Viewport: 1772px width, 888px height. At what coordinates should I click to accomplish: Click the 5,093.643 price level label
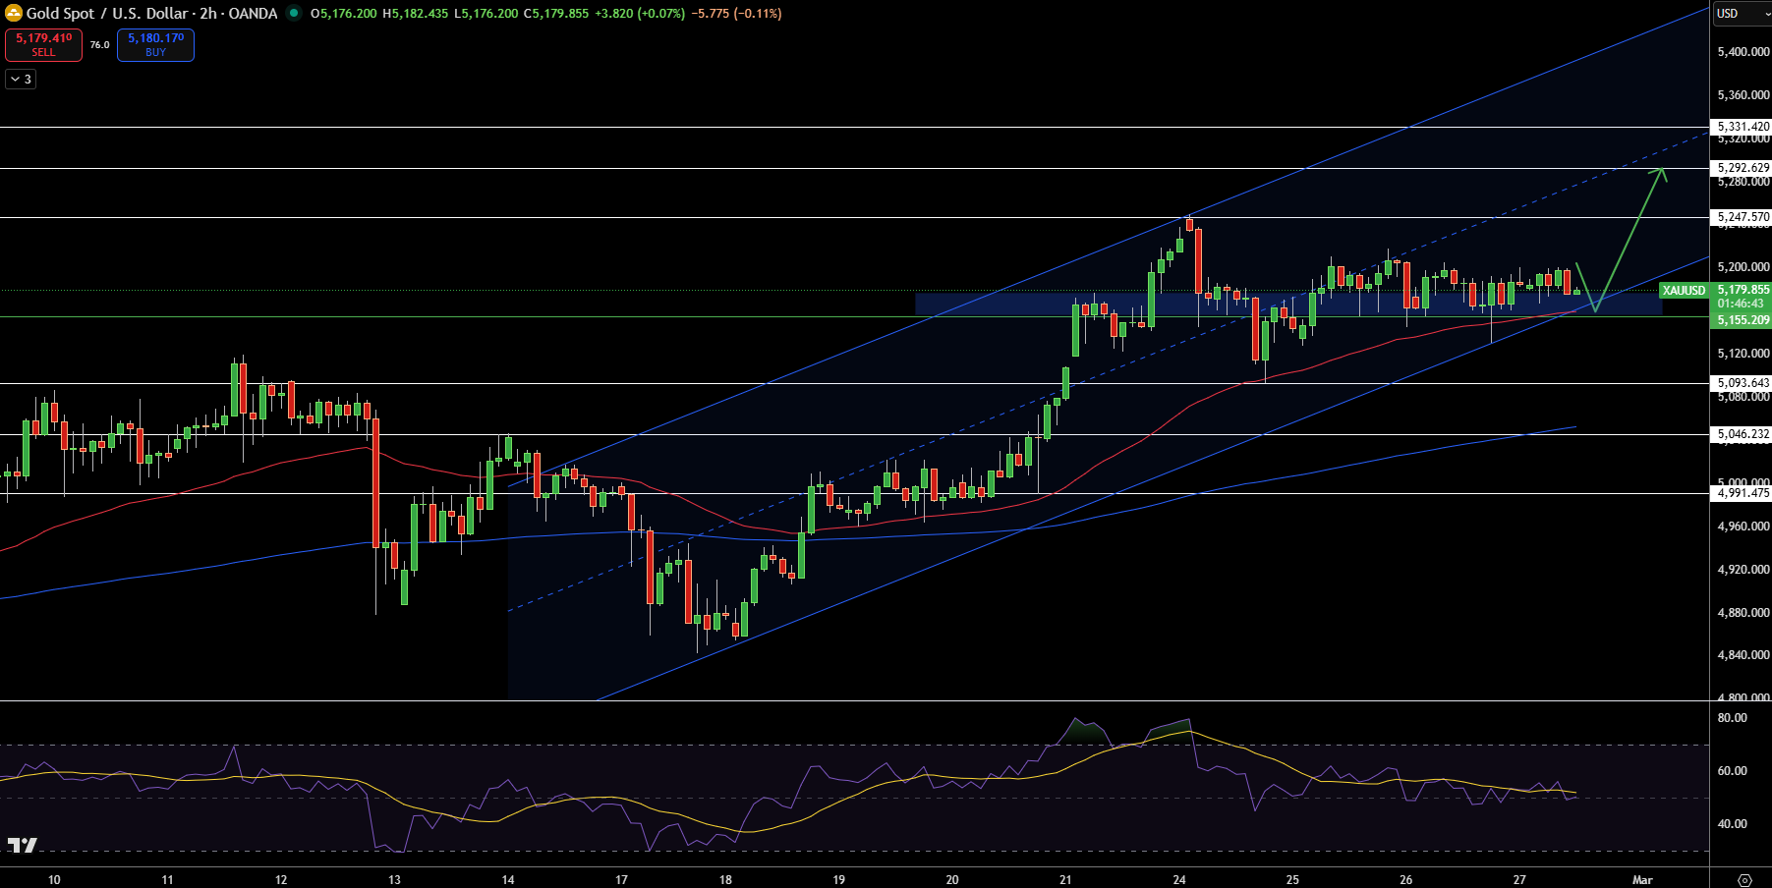point(1743,383)
